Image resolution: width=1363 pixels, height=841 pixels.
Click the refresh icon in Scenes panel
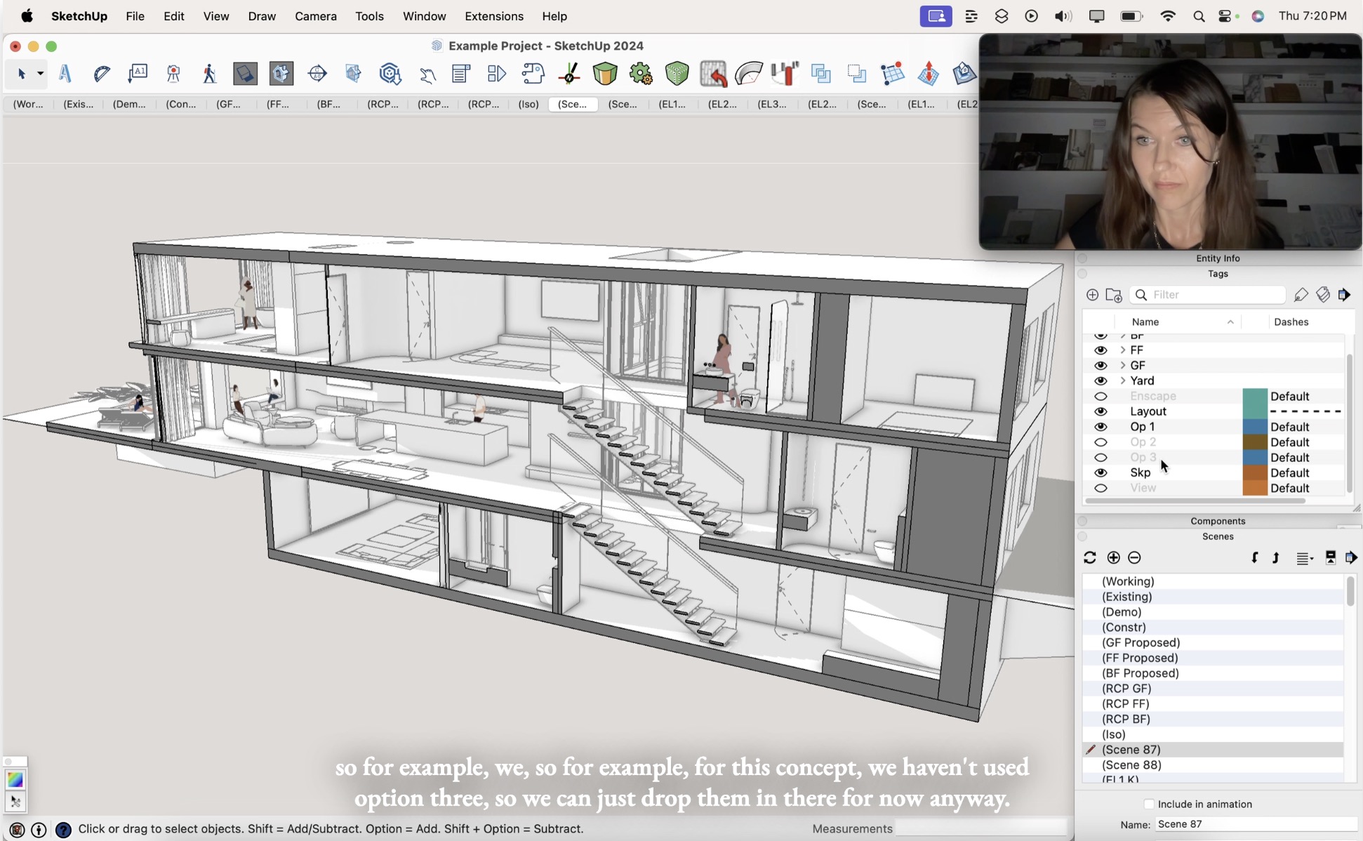(1090, 557)
